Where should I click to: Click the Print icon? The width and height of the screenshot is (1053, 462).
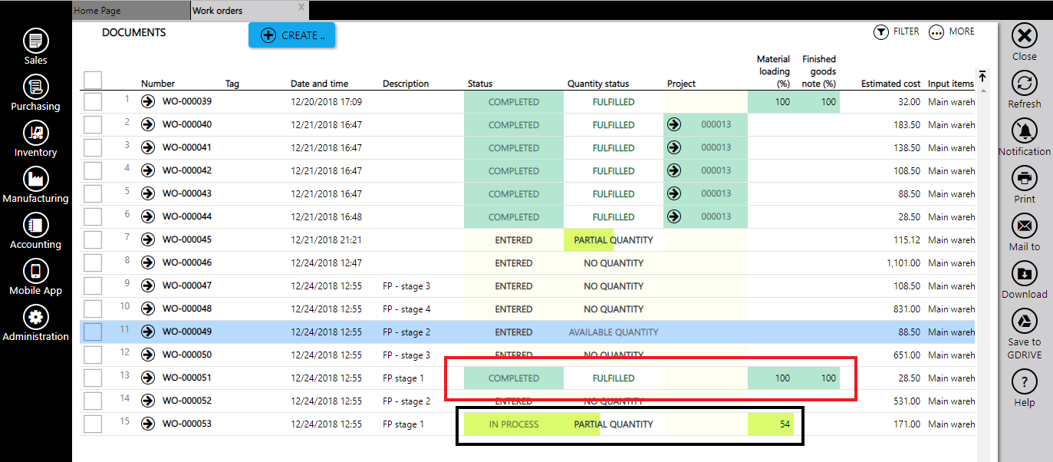click(x=1025, y=178)
